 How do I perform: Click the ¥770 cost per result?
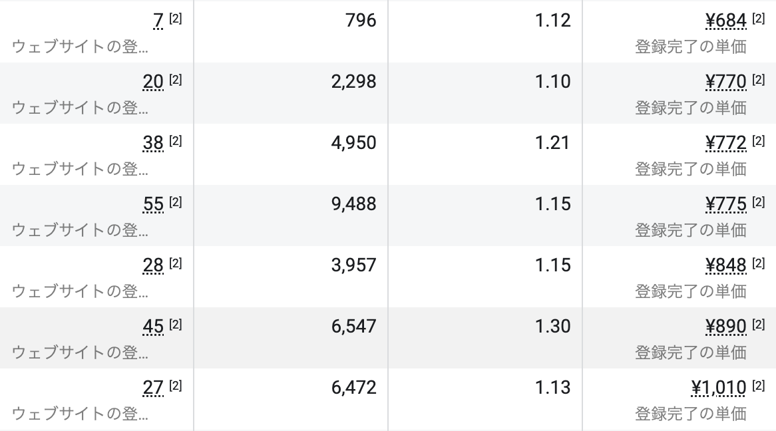coord(725,82)
